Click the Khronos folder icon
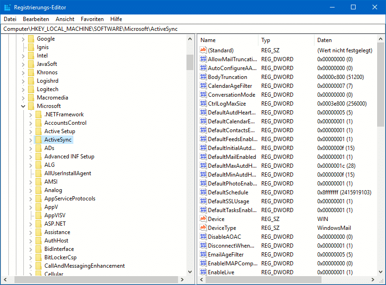The height and width of the screenshot is (285, 386). pyautogui.click(x=31, y=72)
